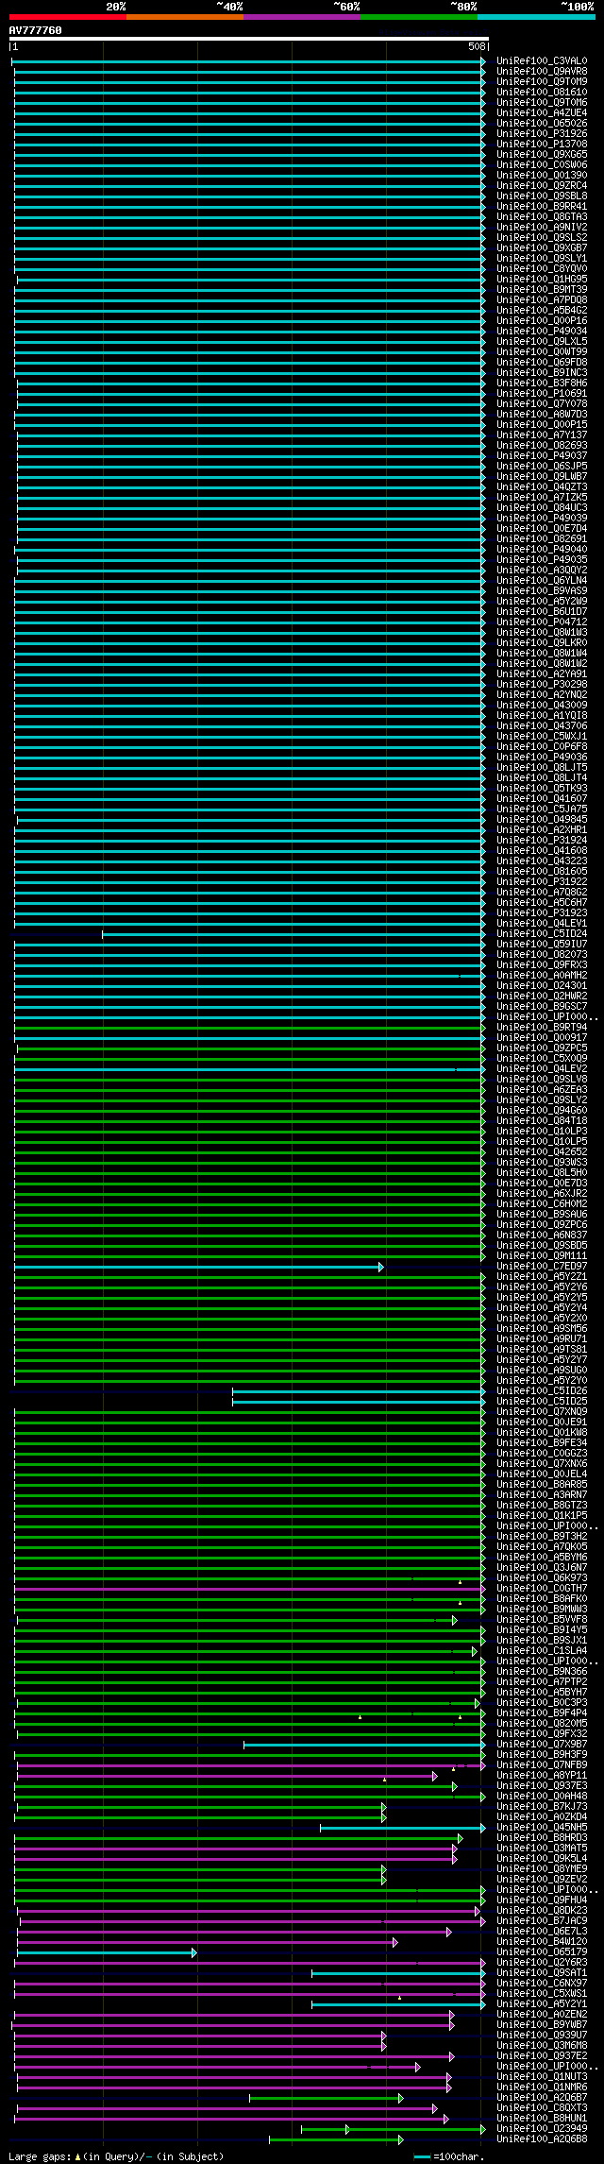Open UniRef100_Q4LEV2 entry

(542, 1068)
